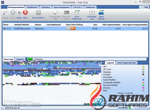The height and width of the screenshot is (110, 150).
Task: Click the PerfectDisk app icon in title bar
Action: (x=2, y=2)
